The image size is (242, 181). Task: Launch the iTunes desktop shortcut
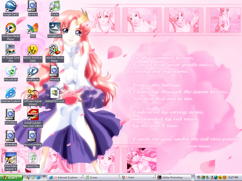click(54, 8)
